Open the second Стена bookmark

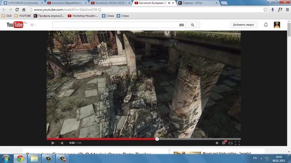[x=123, y=16]
